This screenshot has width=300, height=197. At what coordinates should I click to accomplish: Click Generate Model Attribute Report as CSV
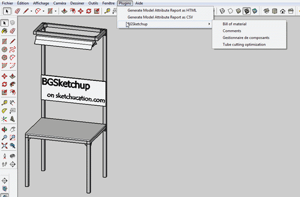click(160, 17)
